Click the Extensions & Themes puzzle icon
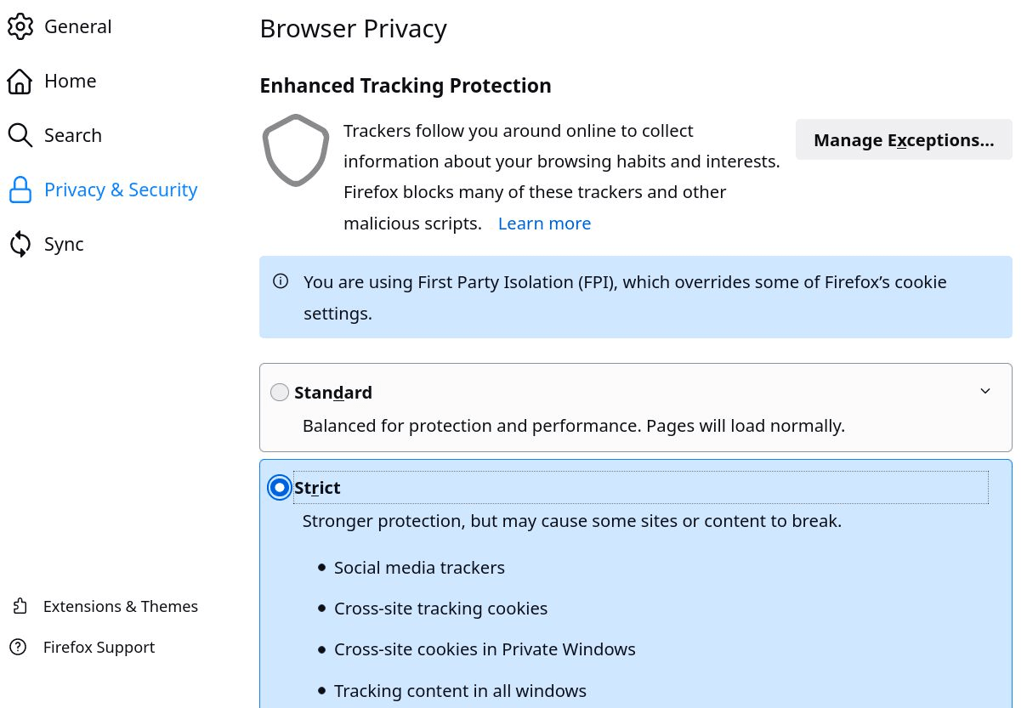 20,606
